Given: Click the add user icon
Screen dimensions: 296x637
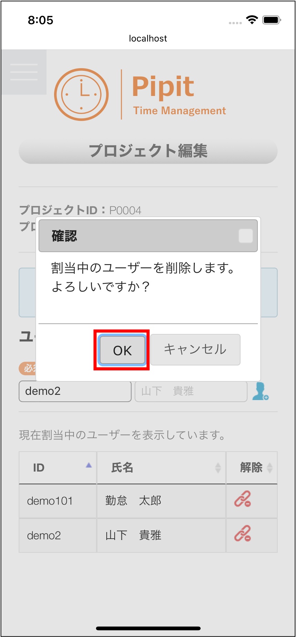Looking at the screenshot, I should [260, 391].
